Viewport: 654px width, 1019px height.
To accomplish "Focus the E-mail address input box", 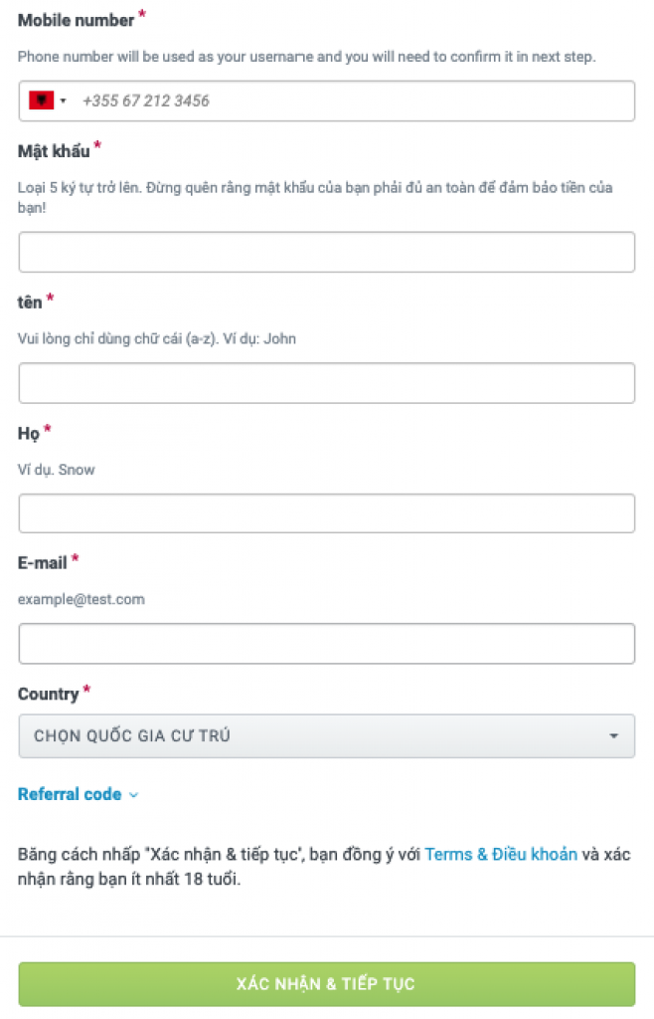I will pyautogui.click(x=326, y=644).
